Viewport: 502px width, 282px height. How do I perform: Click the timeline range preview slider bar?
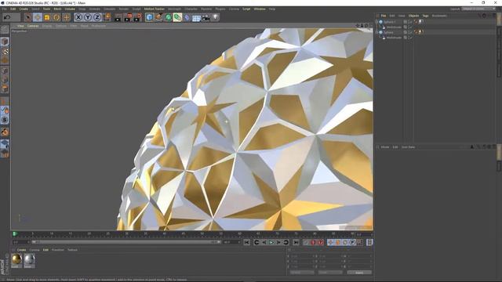(x=125, y=242)
